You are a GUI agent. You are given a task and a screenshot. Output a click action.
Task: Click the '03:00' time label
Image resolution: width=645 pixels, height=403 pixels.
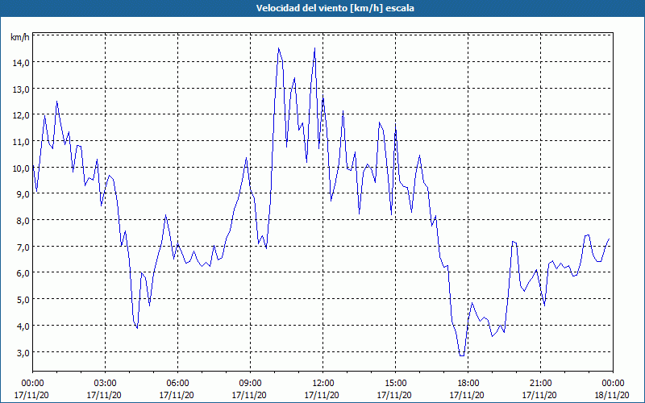(106, 384)
